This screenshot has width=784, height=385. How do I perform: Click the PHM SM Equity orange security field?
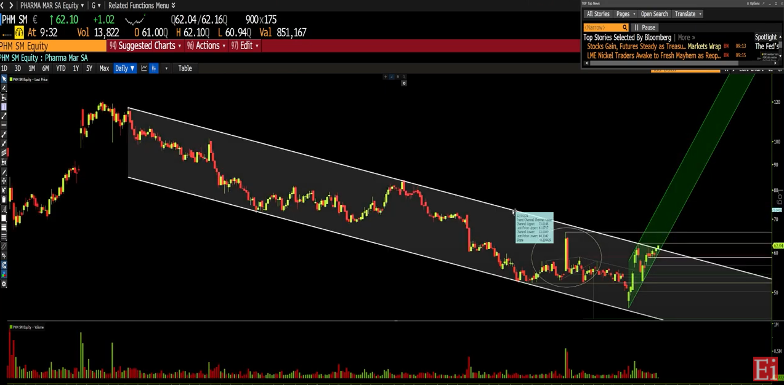click(x=53, y=46)
